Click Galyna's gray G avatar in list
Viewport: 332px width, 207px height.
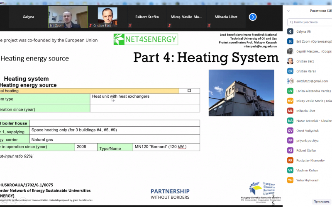point(290,31)
